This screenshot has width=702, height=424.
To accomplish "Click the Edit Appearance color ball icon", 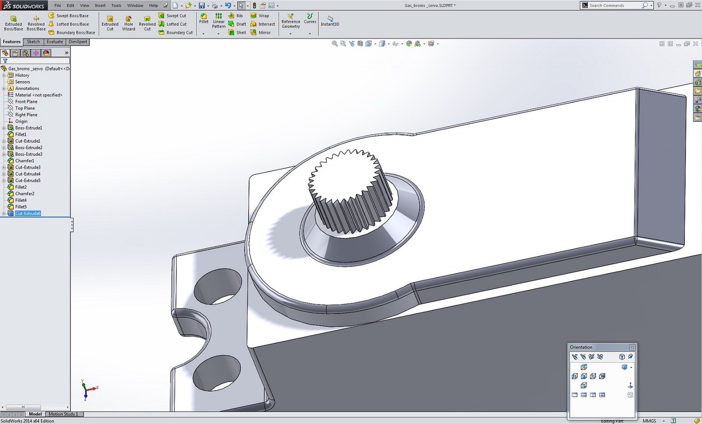I will pyautogui.click(x=409, y=44).
